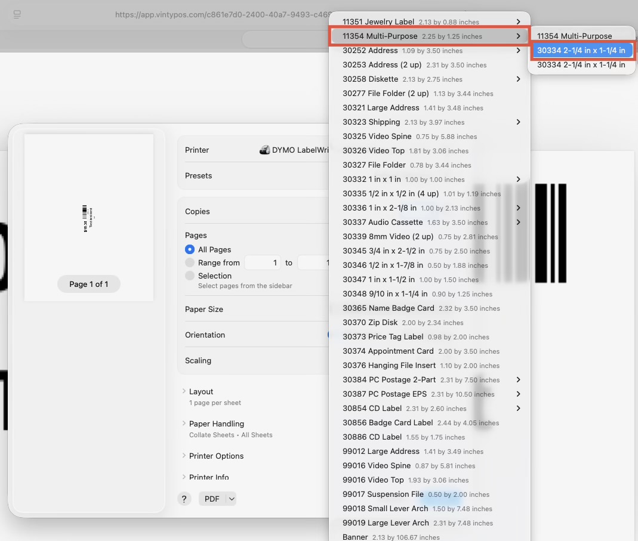Expand the Printer Options section

pos(184,456)
